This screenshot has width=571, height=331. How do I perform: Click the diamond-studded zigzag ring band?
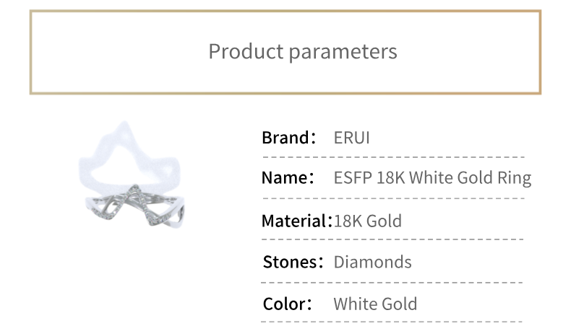pos(134,207)
